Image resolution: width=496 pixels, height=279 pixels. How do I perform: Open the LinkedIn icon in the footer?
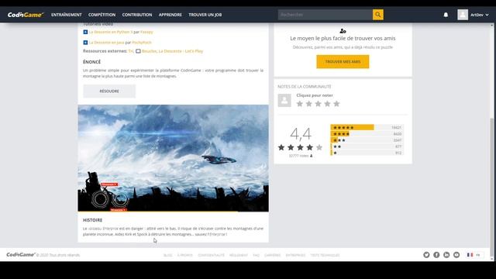click(446, 255)
